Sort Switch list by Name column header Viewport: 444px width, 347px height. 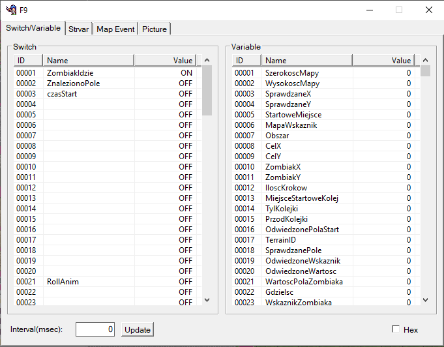pyautogui.click(x=89, y=61)
